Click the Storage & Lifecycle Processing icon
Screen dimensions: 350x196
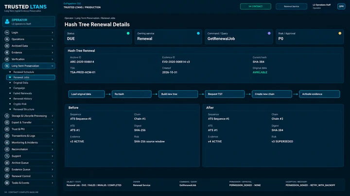(7, 116)
